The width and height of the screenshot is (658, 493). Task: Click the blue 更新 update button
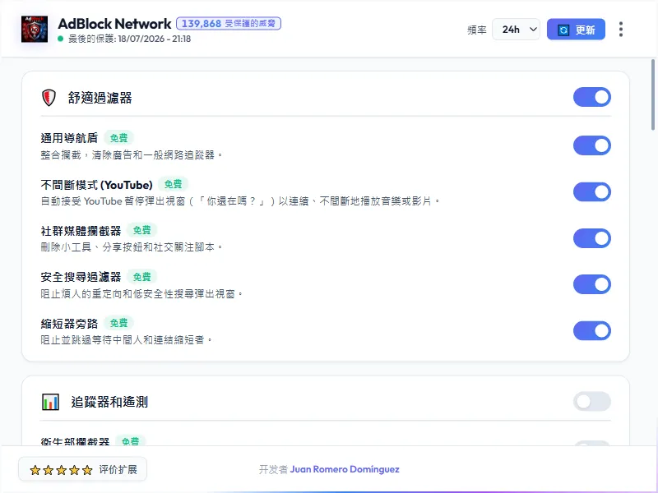(576, 30)
